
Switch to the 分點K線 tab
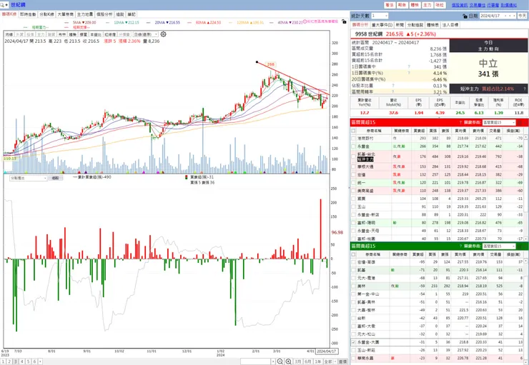click(x=46, y=14)
